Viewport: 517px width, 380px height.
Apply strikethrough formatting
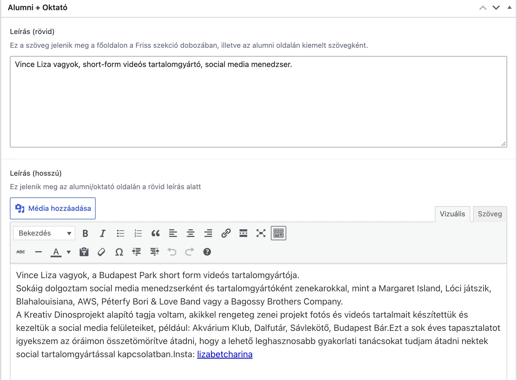(21, 252)
